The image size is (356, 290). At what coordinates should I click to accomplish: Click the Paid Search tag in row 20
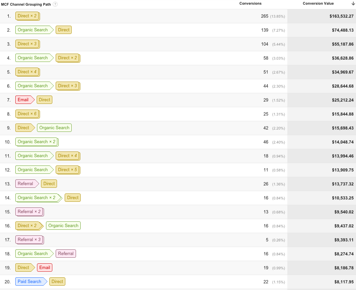pos(31,282)
